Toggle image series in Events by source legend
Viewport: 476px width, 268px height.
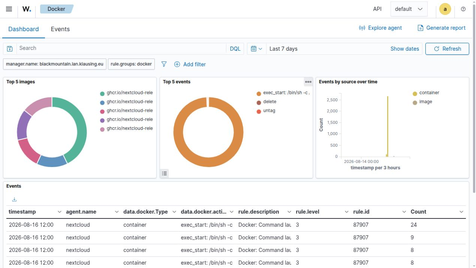422,102
